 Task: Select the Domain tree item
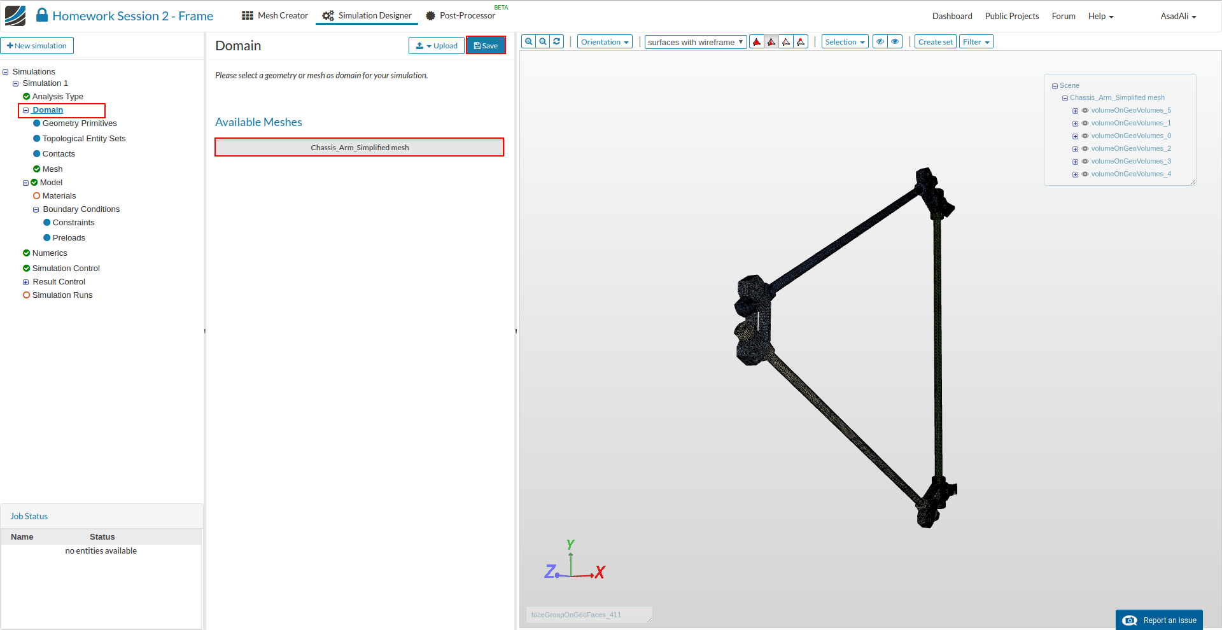(x=48, y=110)
